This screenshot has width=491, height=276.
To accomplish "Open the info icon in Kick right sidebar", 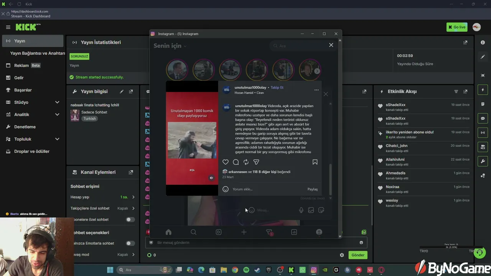I will [483, 43].
